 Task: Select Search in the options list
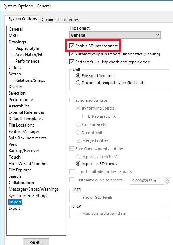(x=15, y=176)
